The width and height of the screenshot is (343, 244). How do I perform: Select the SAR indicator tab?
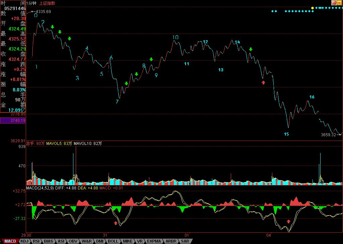[x=185, y=241]
